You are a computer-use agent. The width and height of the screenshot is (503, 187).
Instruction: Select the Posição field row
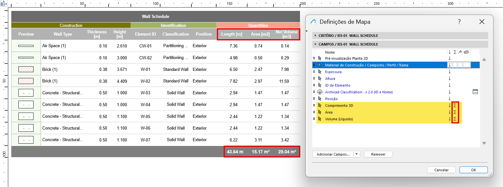pos(331,99)
